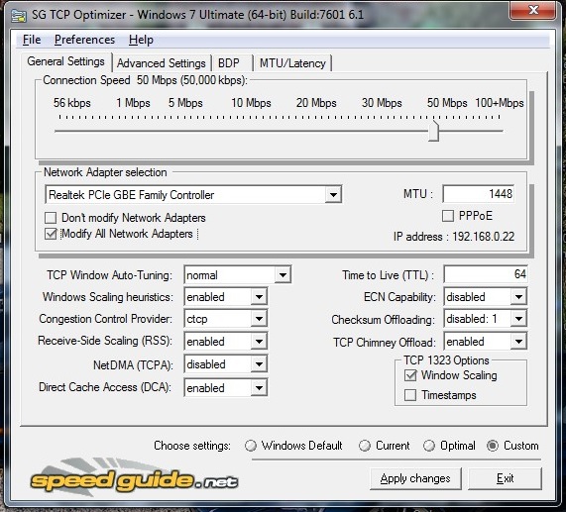566x512 pixels.
Task: Select the Optimal settings radio
Action: (429, 446)
